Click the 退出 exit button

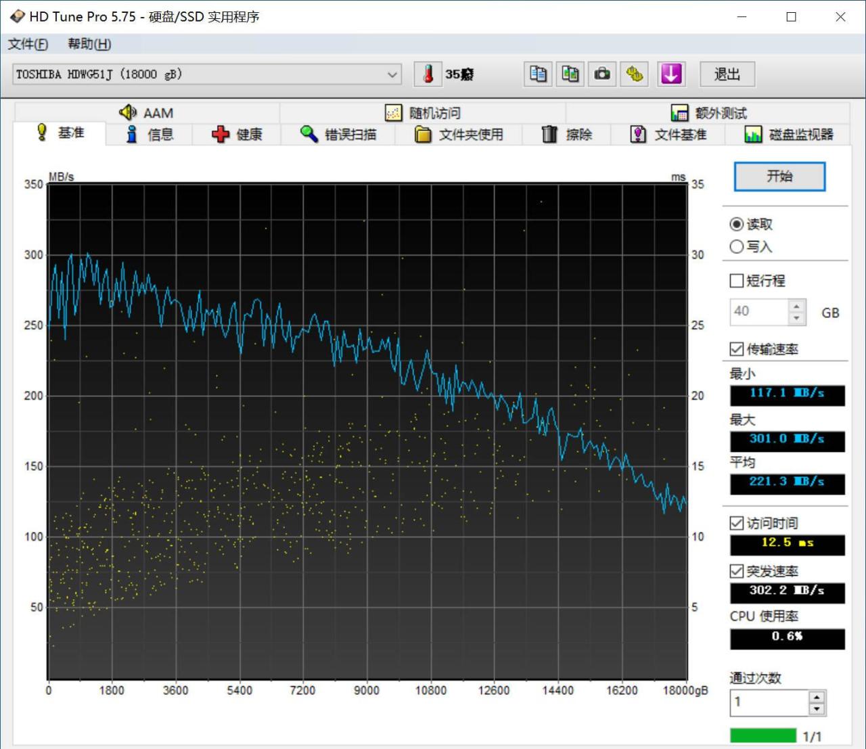(x=727, y=74)
